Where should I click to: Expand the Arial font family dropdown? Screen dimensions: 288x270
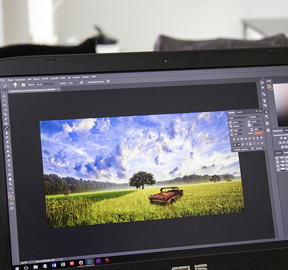point(238,118)
